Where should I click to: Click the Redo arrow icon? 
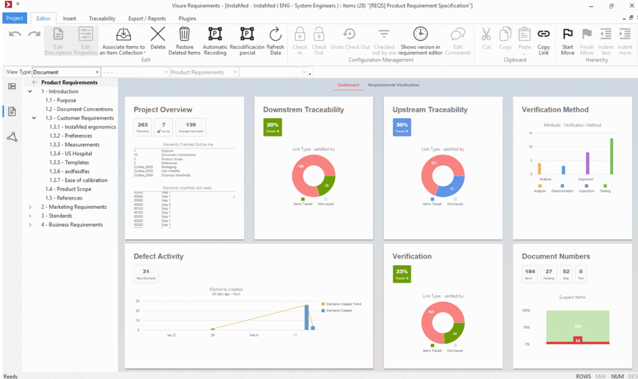34,34
